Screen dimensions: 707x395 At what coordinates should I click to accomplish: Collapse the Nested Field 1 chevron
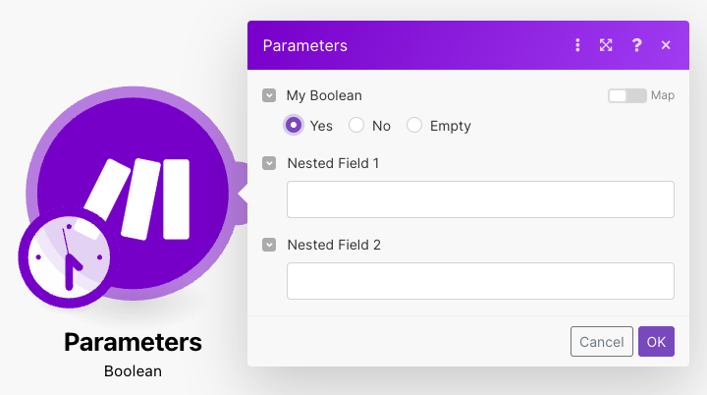[269, 163]
